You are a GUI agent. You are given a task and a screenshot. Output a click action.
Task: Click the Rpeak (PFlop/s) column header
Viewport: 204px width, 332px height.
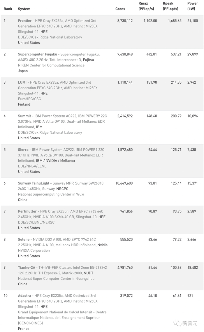pos(170,6)
